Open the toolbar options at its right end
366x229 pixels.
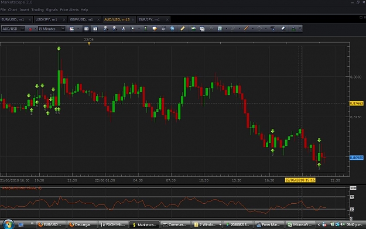300,29
